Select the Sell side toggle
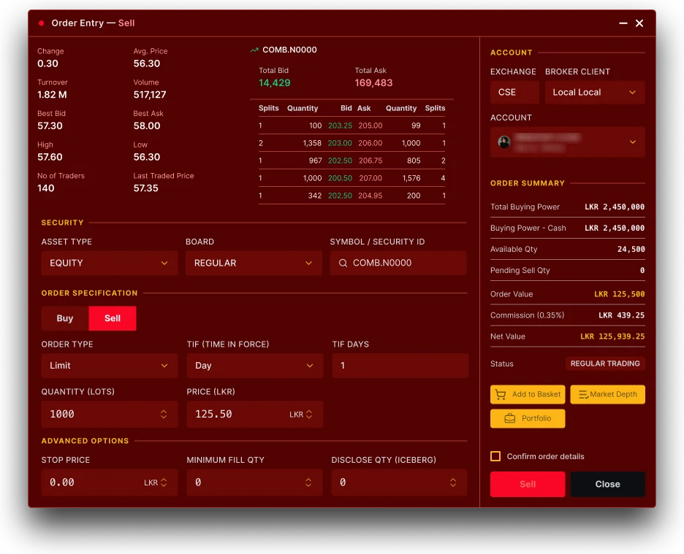The width and height of the screenshot is (684, 554). pyautogui.click(x=112, y=318)
